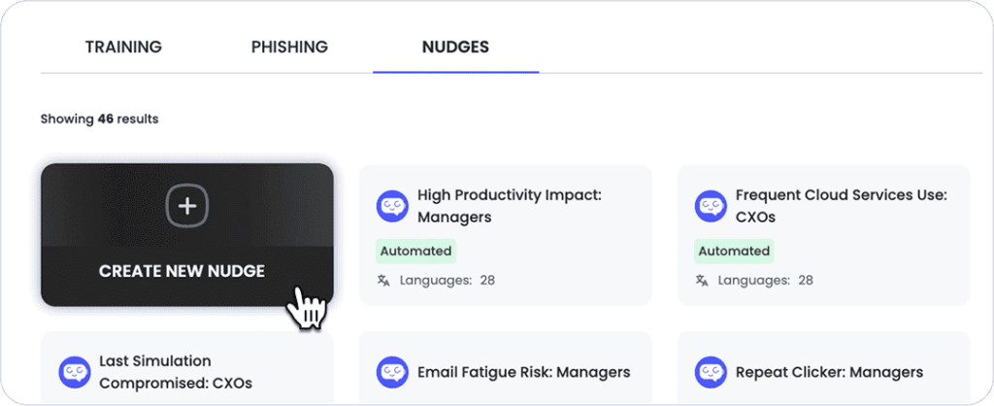Viewport: 994px width, 406px height.
Task: Open the Frequent Cloud Services Use: CXOs title
Action: (x=841, y=206)
